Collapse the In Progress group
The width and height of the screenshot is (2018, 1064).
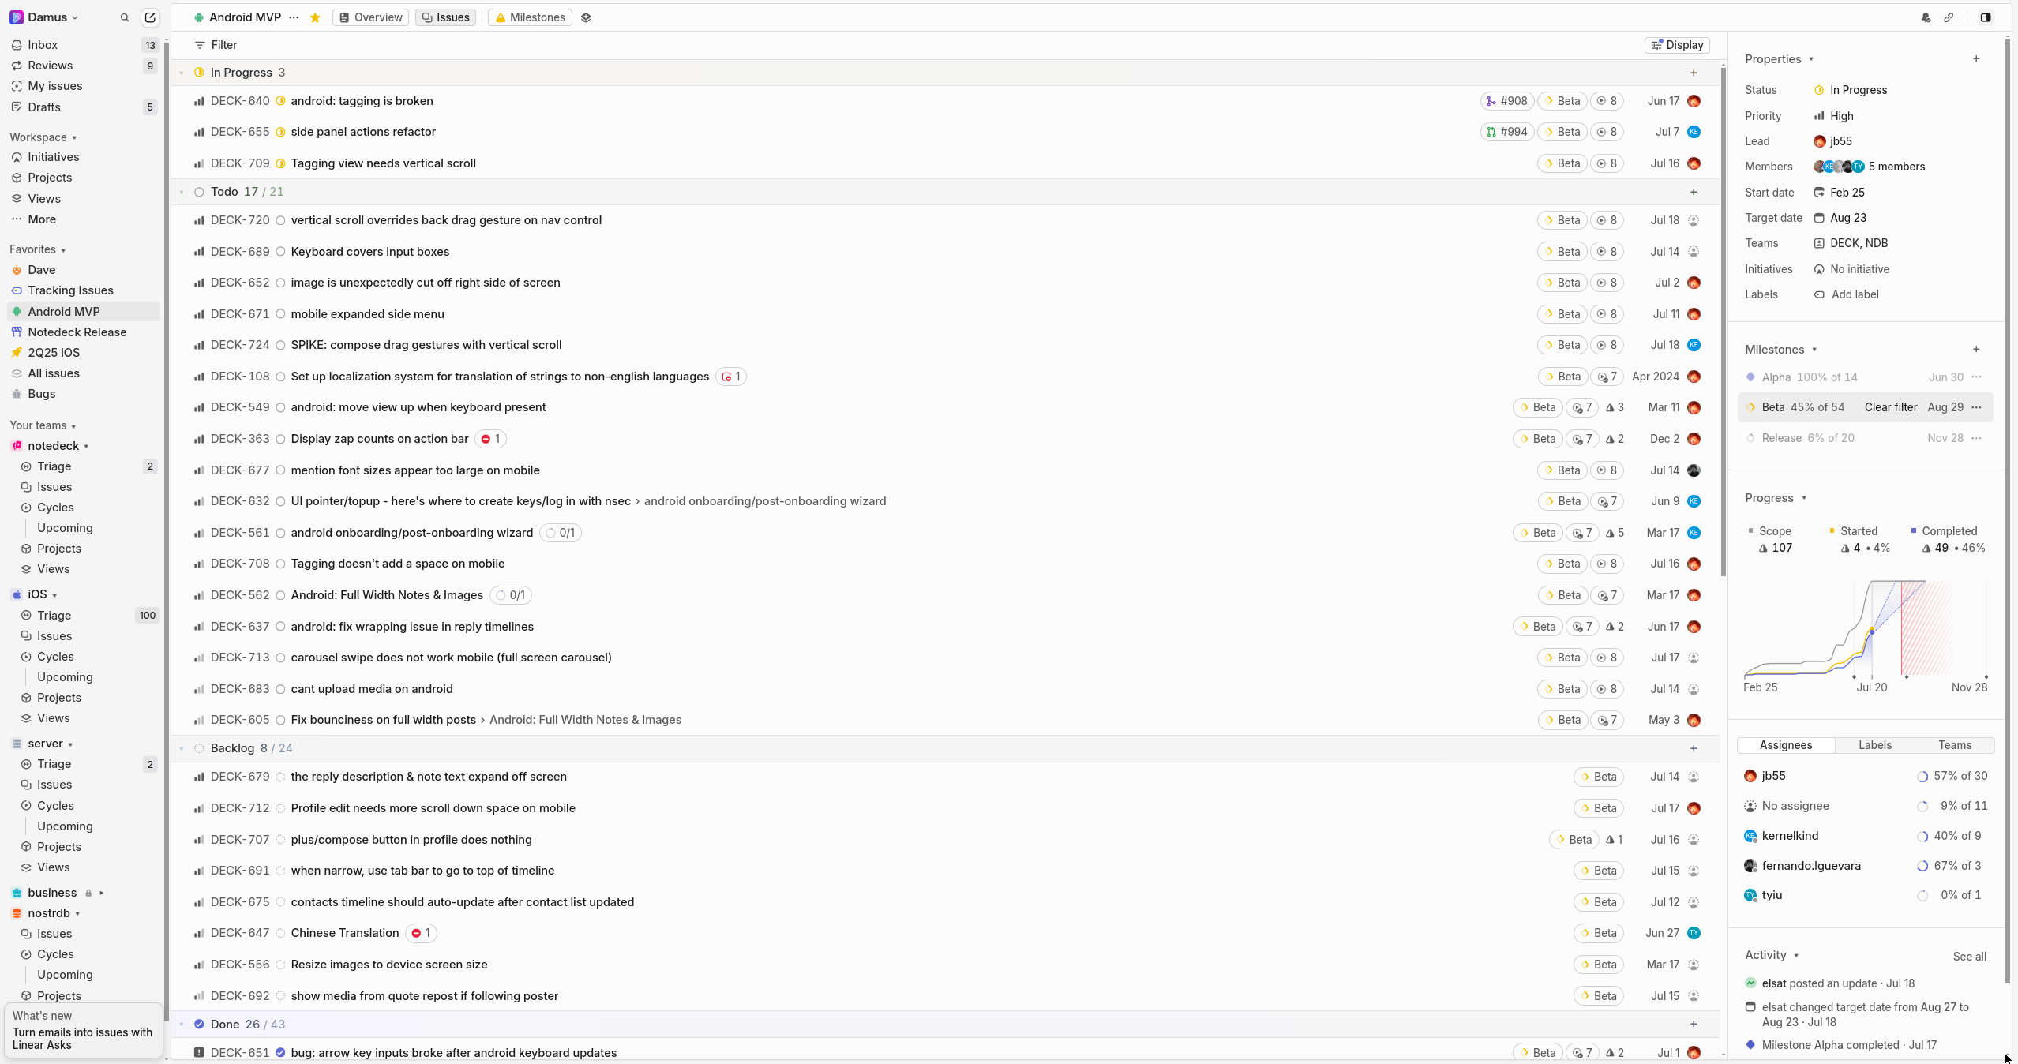[182, 73]
